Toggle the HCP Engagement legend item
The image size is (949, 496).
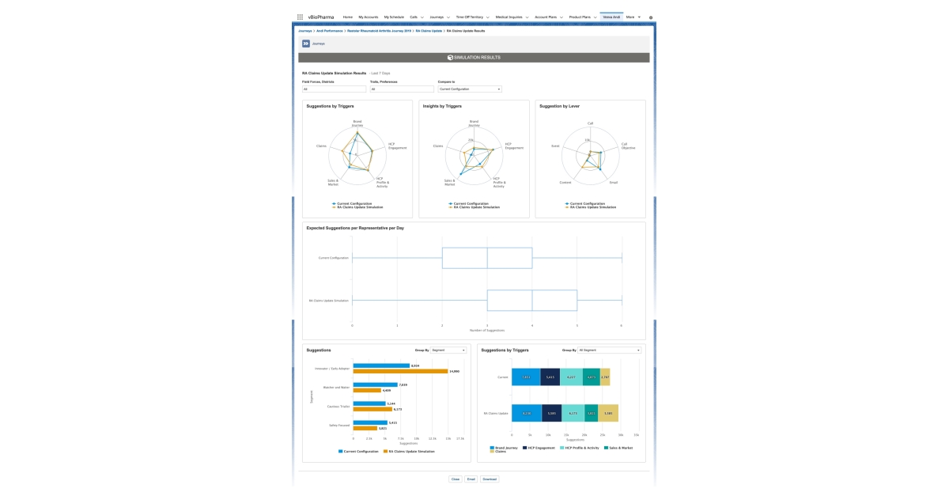pyautogui.click(x=541, y=448)
